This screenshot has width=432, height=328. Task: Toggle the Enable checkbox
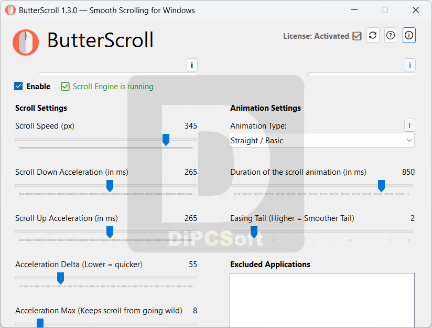pyautogui.click(x=18, y=86)
